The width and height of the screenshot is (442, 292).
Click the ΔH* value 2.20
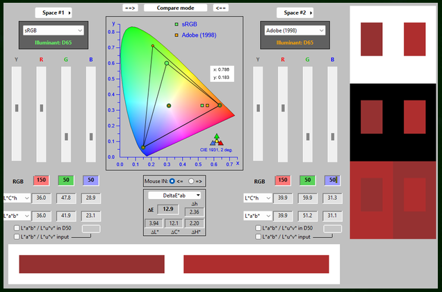coord(194,223)
